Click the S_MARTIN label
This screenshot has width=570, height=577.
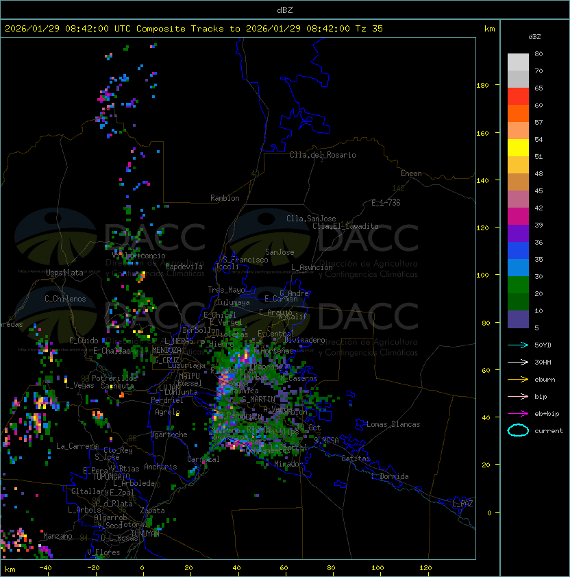258,400
